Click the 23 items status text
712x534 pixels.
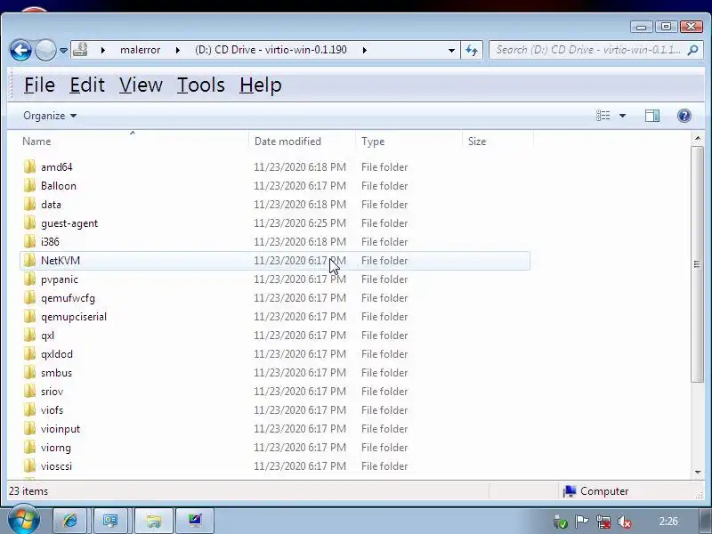[28, 491]
